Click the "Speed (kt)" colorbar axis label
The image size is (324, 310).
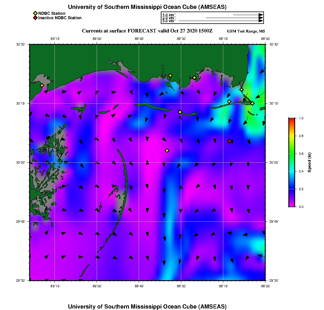tap(309, 162)
